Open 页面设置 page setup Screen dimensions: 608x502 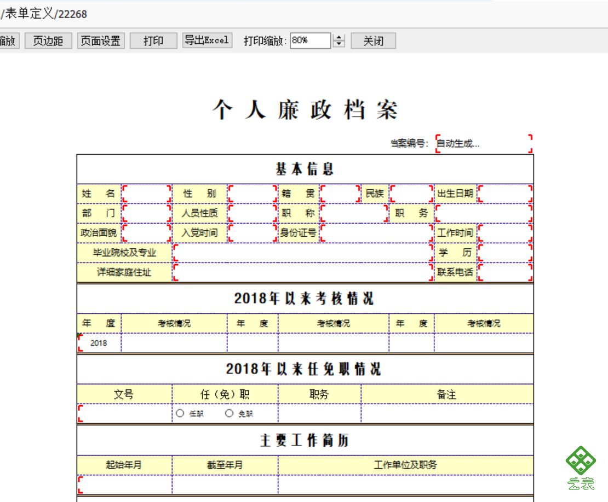(101, 40)
